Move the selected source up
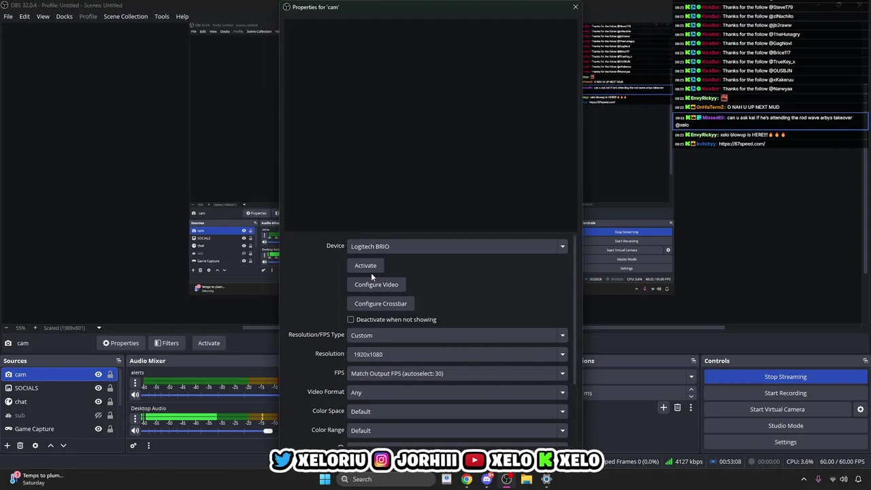This screenshot has height=490, width=871. 50,446
